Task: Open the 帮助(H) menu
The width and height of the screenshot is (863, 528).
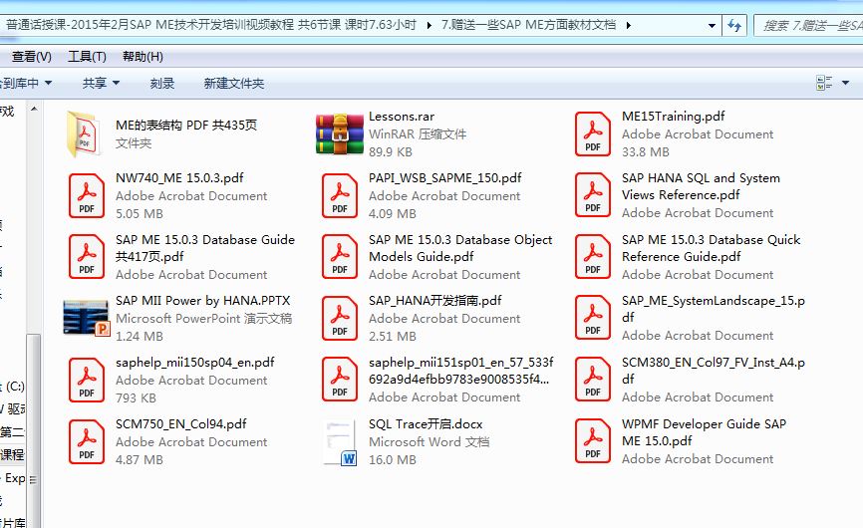Action: 143,57
